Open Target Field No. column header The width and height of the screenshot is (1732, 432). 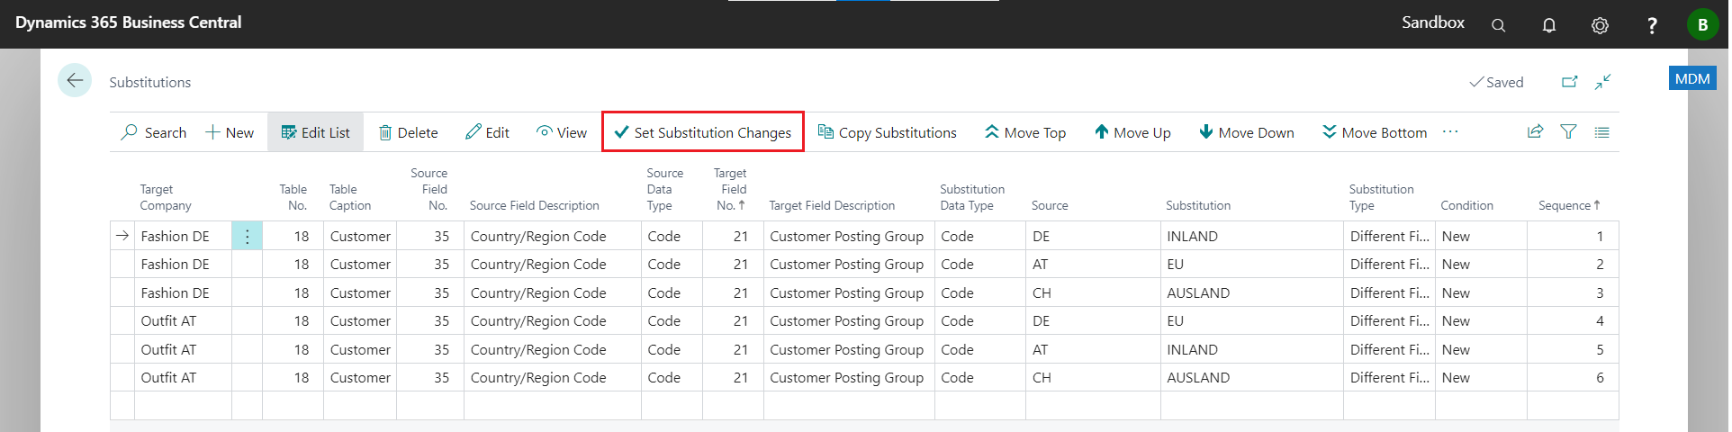[x=730, y=189]
